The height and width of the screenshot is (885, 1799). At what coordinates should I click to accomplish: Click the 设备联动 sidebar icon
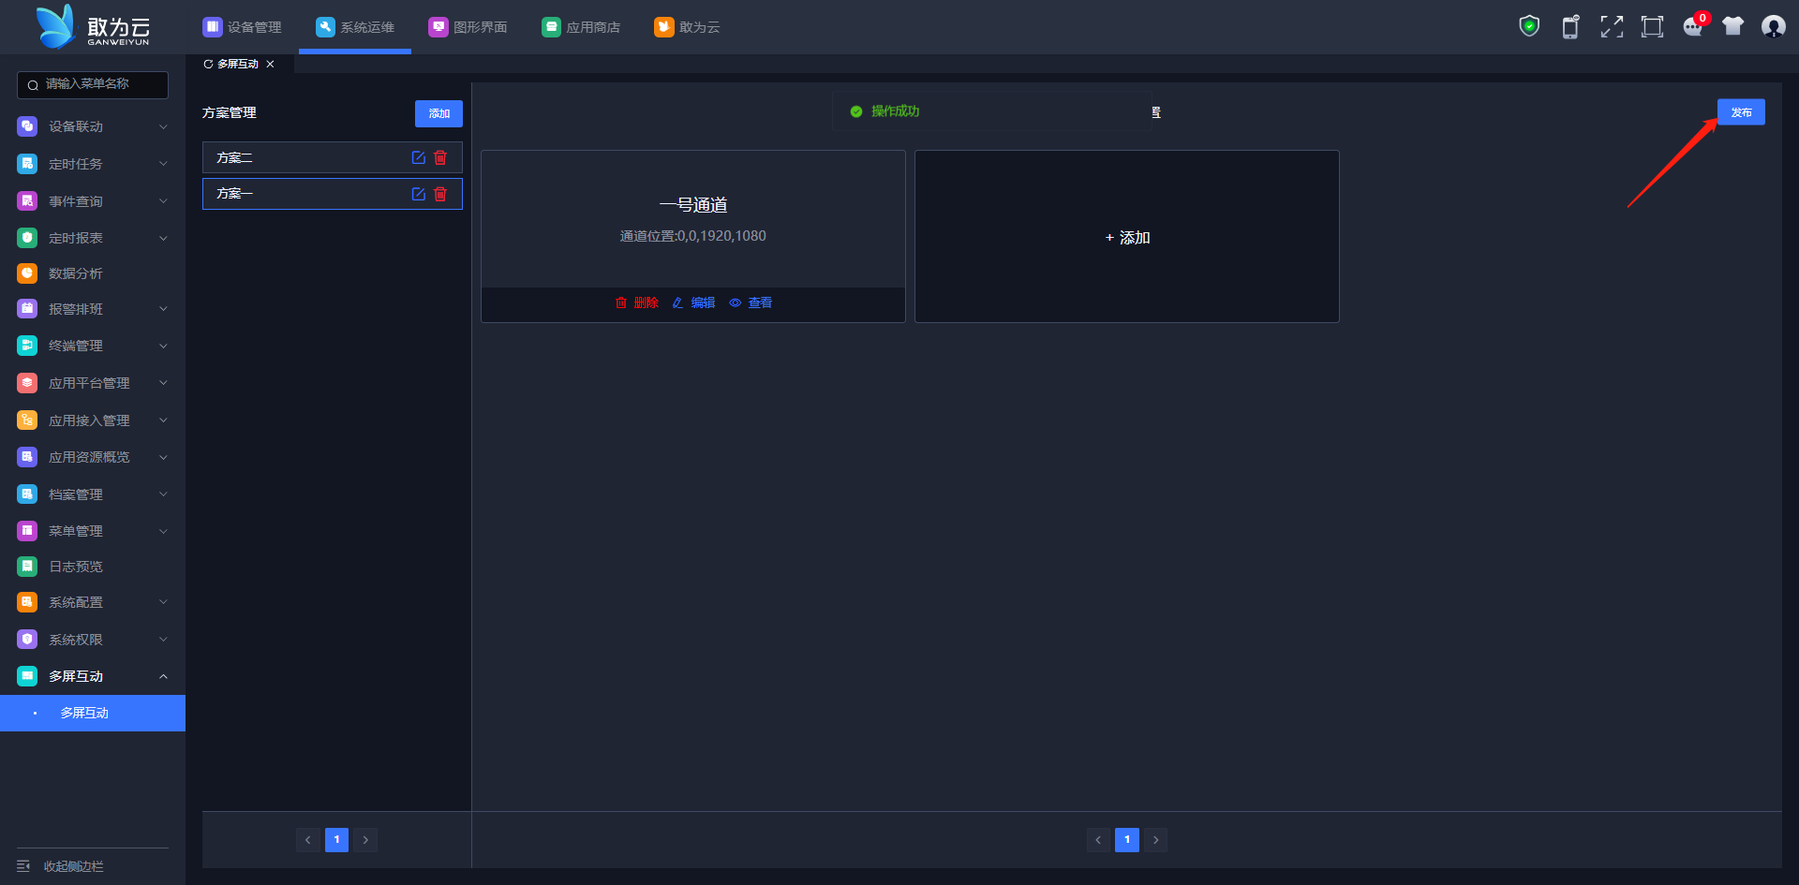pyautogui.click(x=27, y=126)
